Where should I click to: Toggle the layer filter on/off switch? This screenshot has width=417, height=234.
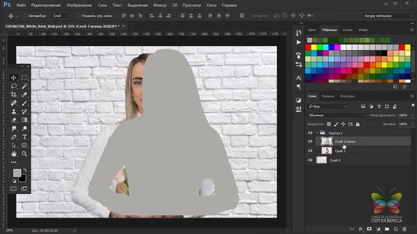click(413, 105)
